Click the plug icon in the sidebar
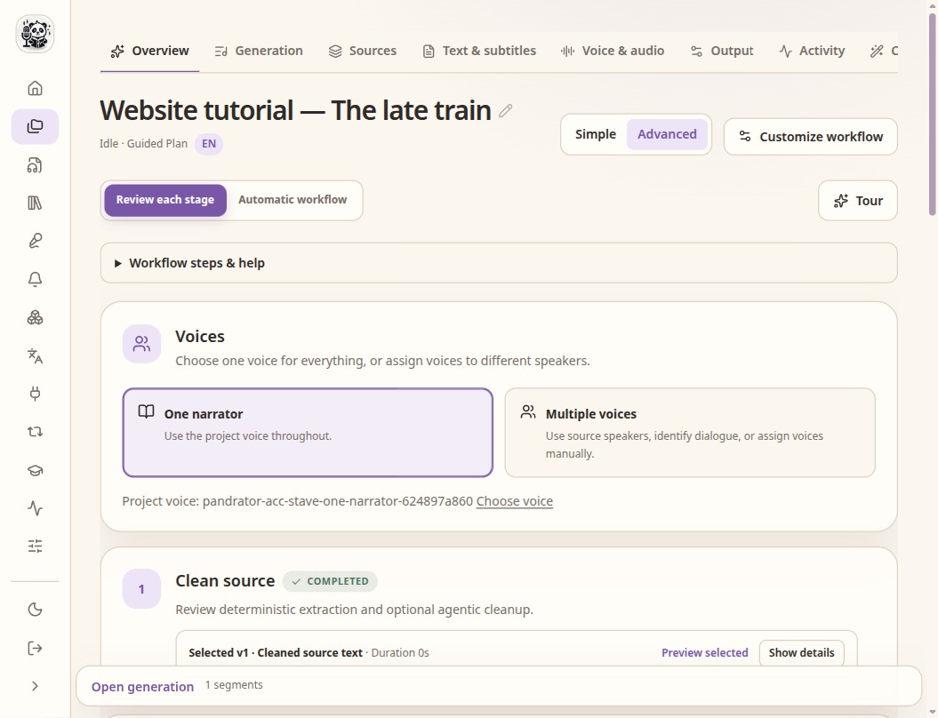 click(x=35, y=394)
